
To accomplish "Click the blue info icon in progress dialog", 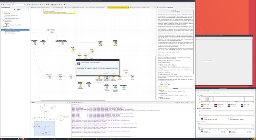I will click(x=79, y=64).
